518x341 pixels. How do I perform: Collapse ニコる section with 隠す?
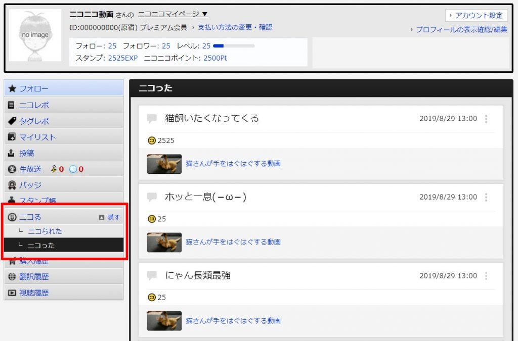(109, 217)
